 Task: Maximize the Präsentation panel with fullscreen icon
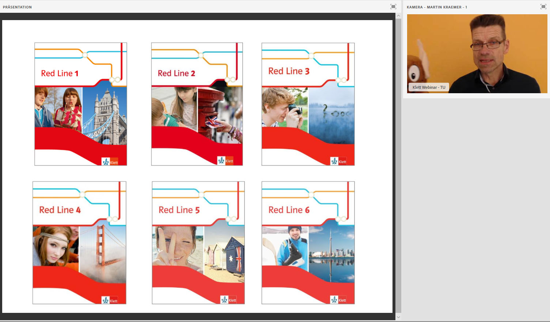click(x=393, y=7)
